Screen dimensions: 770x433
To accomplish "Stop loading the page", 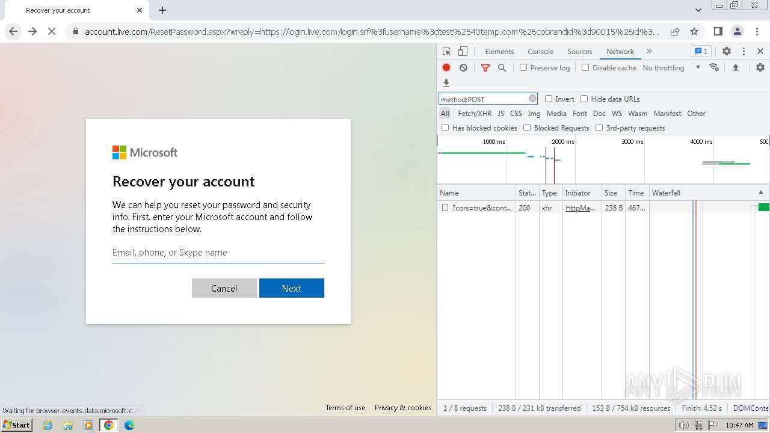I will click(52, 31).
